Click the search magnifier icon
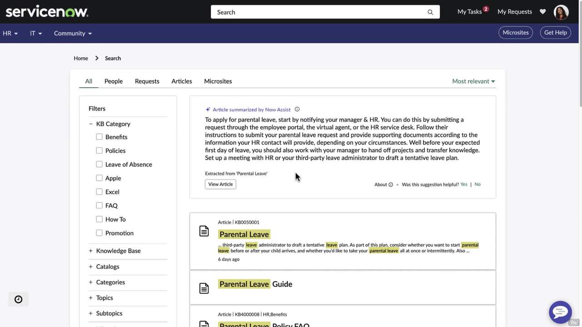This screenshot has height=327, width=582. tap(429, 12)
